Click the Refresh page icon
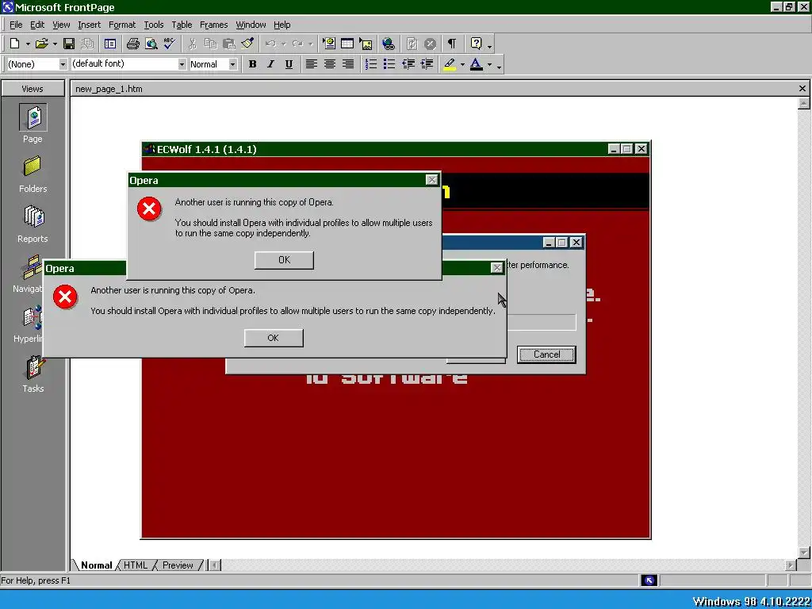The height and width of the screenshot is (609, 812). [x=412, y=44]
